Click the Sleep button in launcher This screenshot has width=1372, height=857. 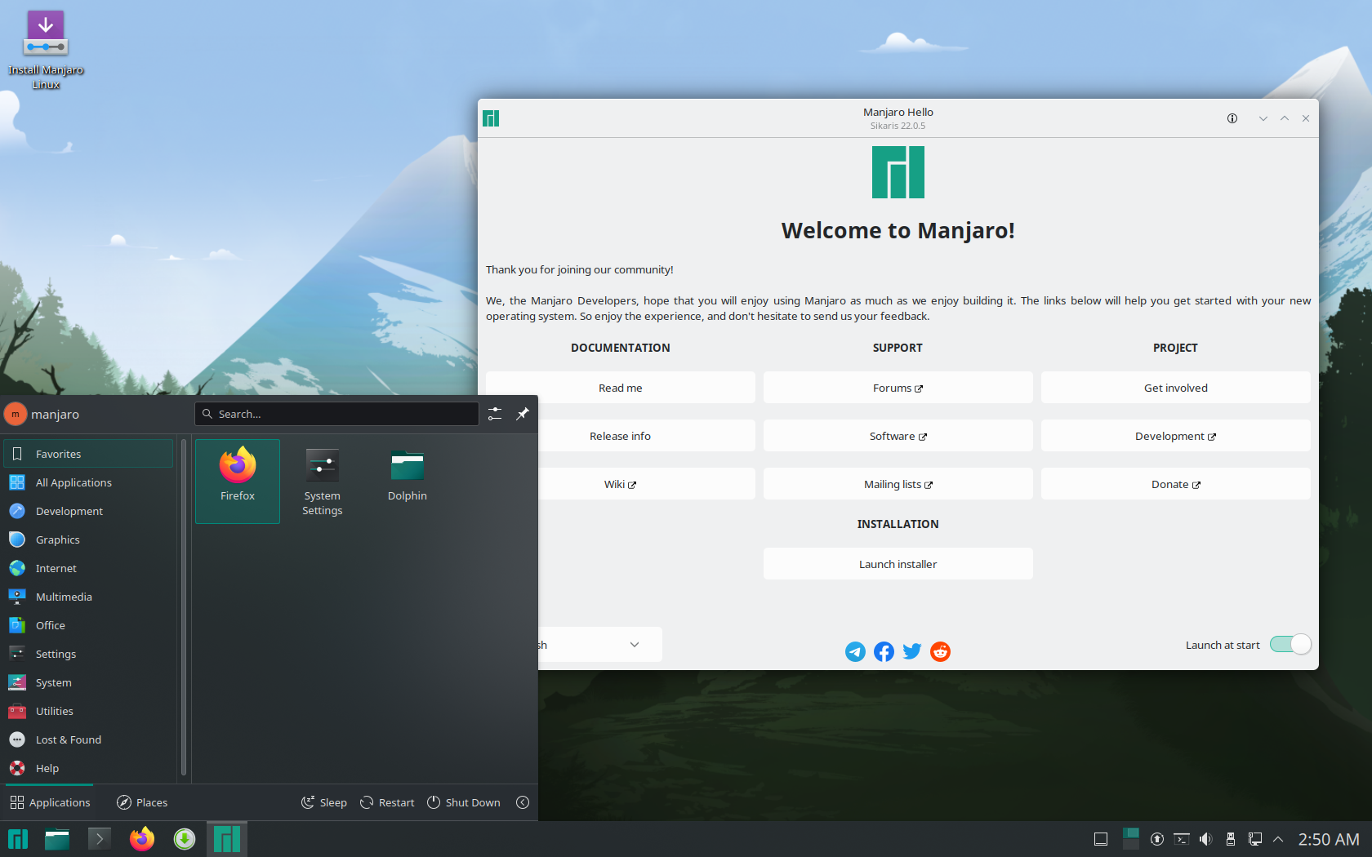[324, 802]
